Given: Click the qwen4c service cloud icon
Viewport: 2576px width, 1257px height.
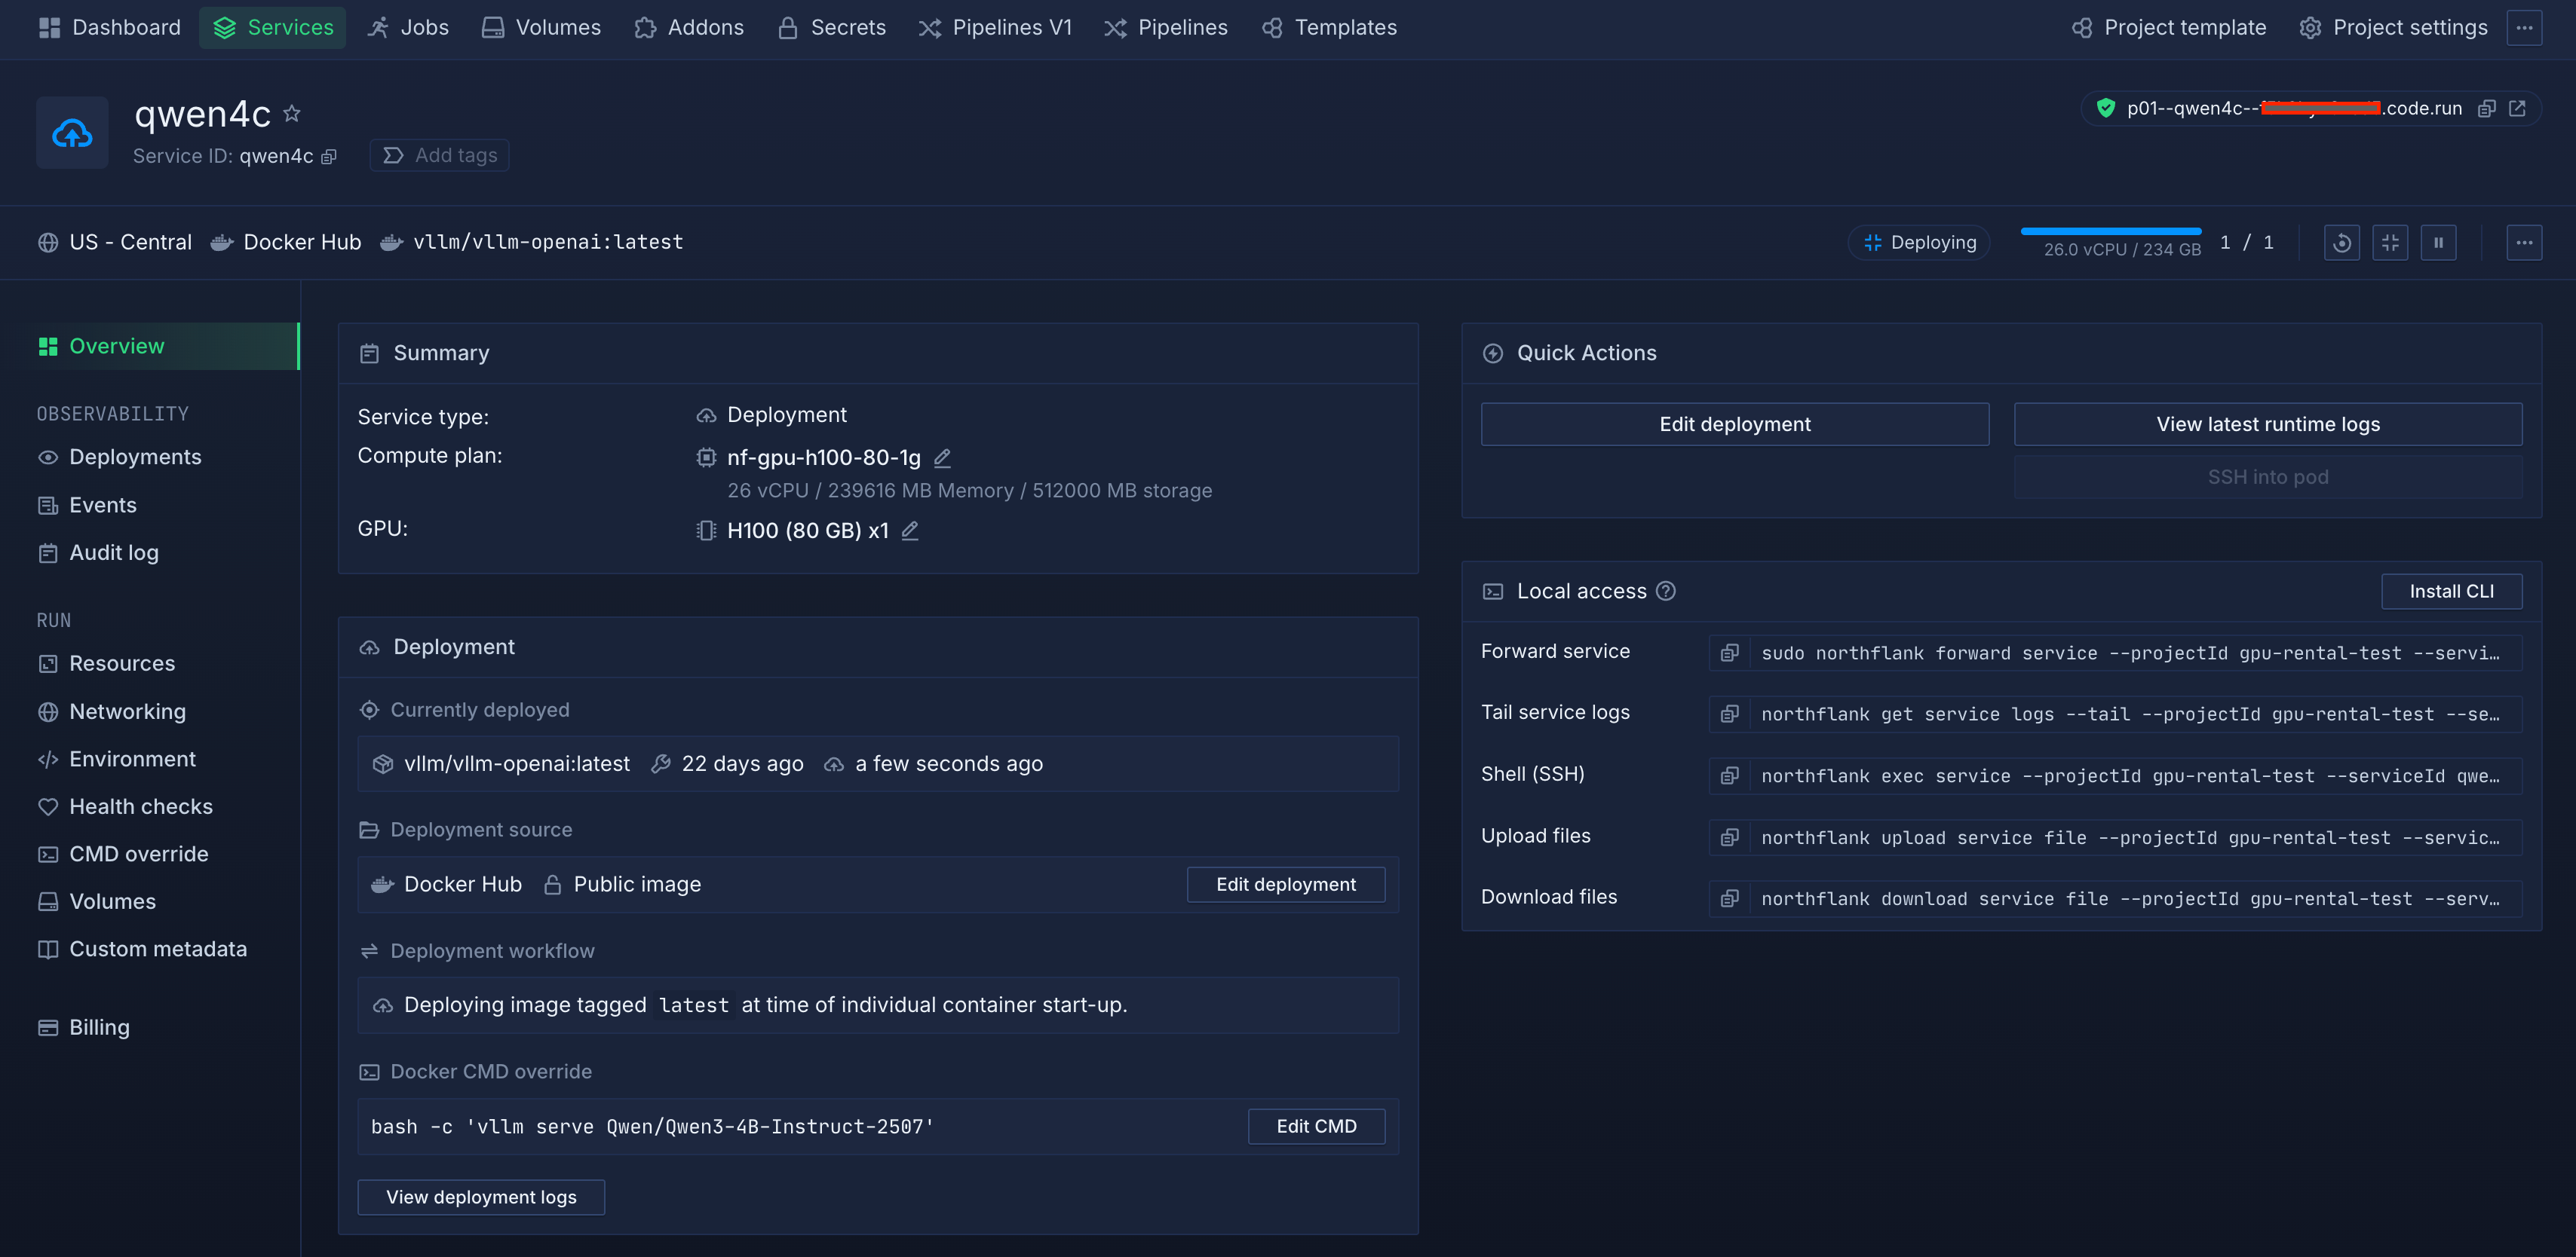Looking at the screenshot, I should coord(72,133).
